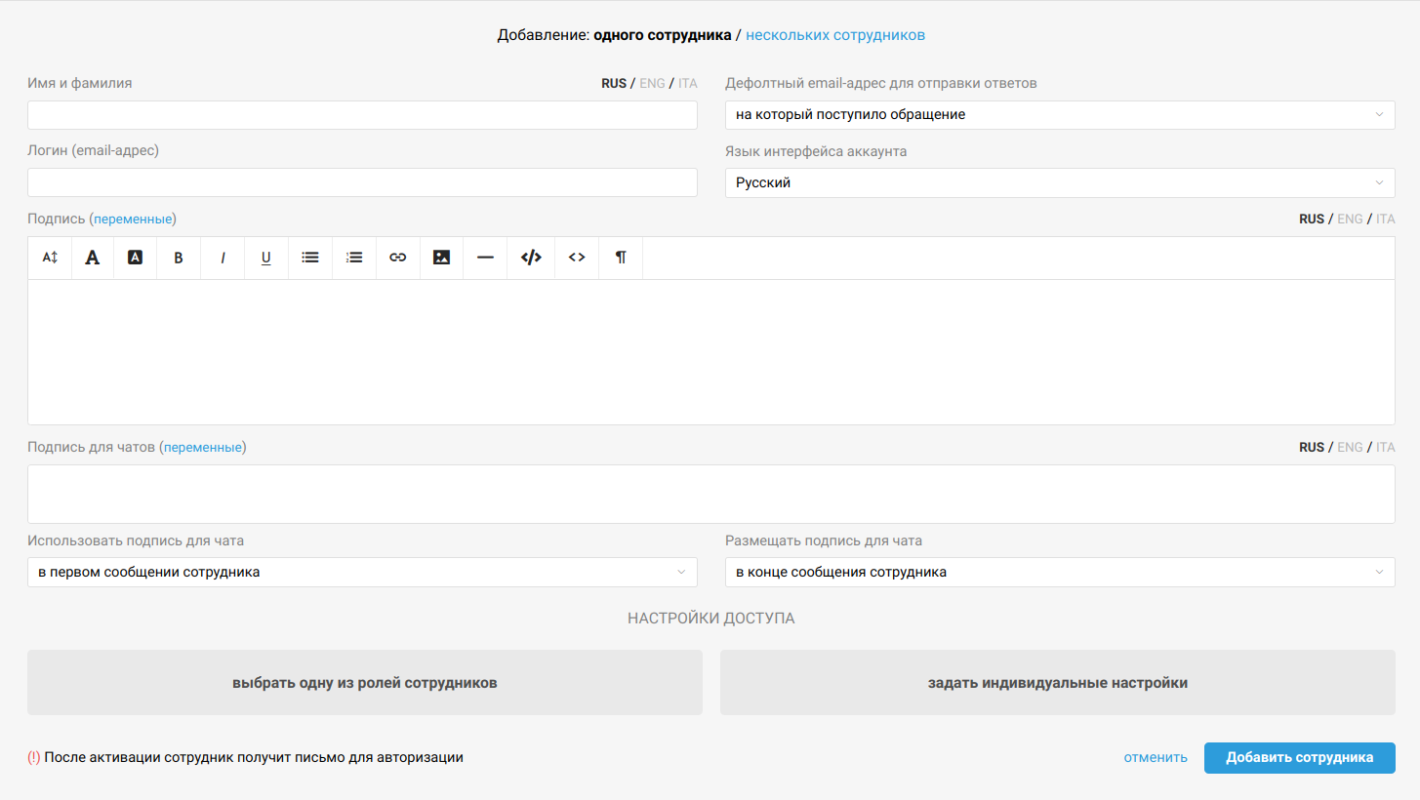Screen dimensions: 1420x800
Task: Open the font size tool in signature editor
Action: point(50,258)
